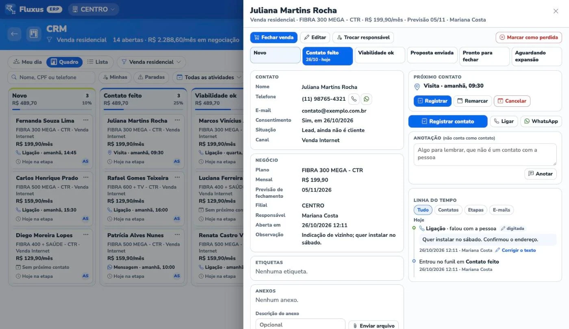Focus the Nome, CPF ou telefone search field
569x329 pixels.
pyautogui.click(x=51, y=77)
